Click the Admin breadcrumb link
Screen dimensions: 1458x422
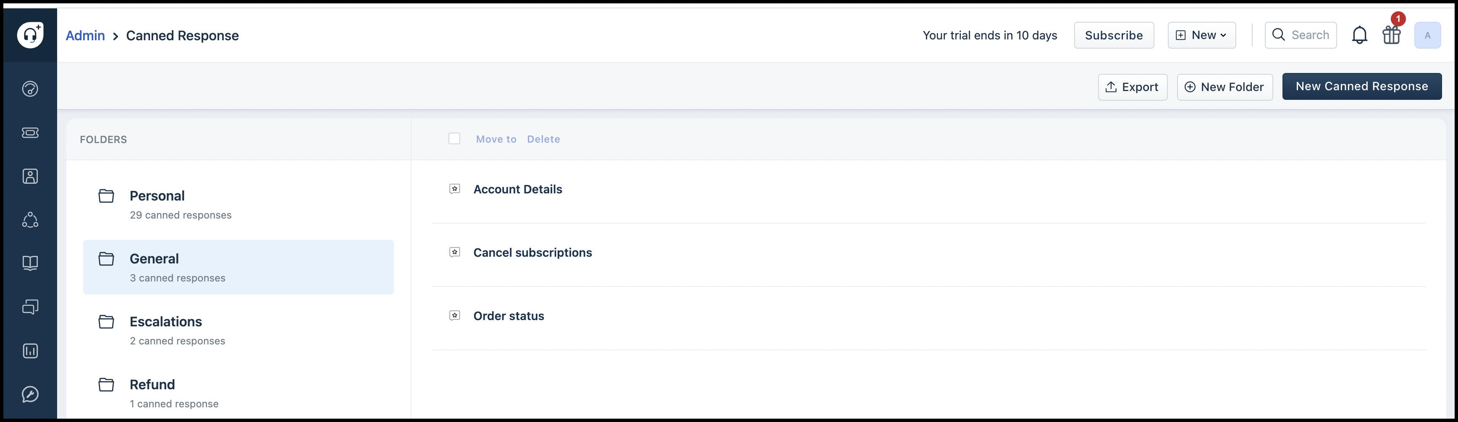pyautogui.click(x=85, y=36)
